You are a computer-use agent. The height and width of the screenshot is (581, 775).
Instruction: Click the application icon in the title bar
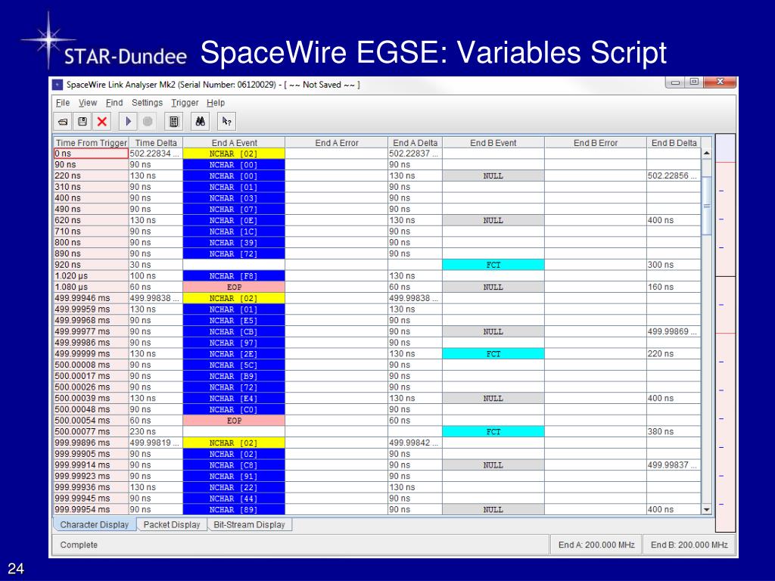click(x=58, y=85)
